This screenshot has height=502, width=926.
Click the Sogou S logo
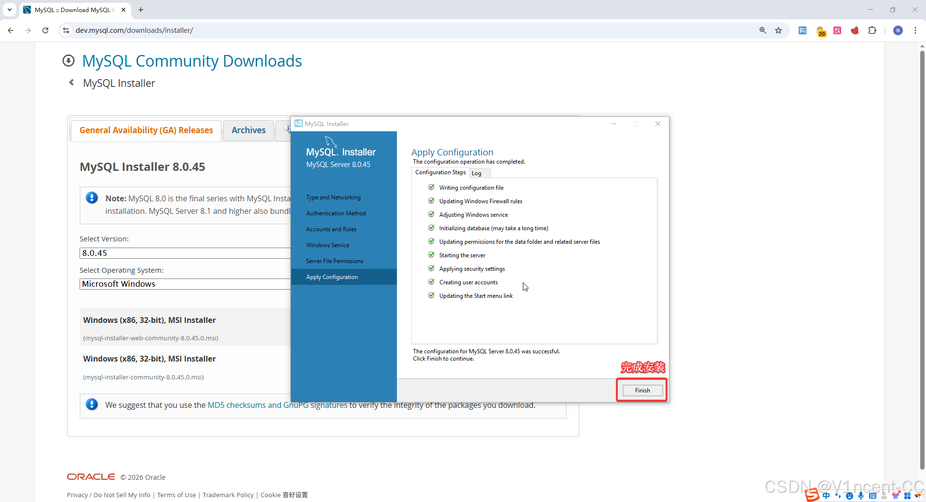tap(812, 495)
